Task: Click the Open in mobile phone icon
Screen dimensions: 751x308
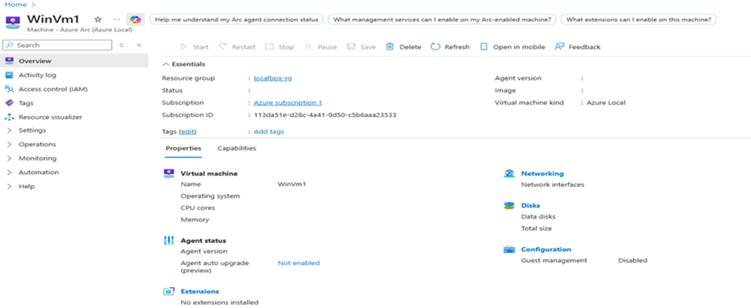Action: click(484, 47)
